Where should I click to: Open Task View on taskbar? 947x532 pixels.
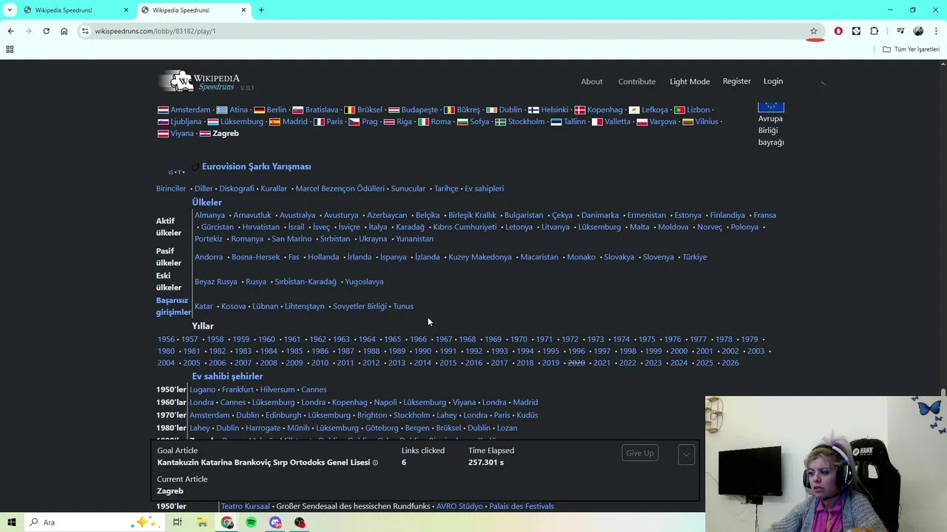pos(178,522)
